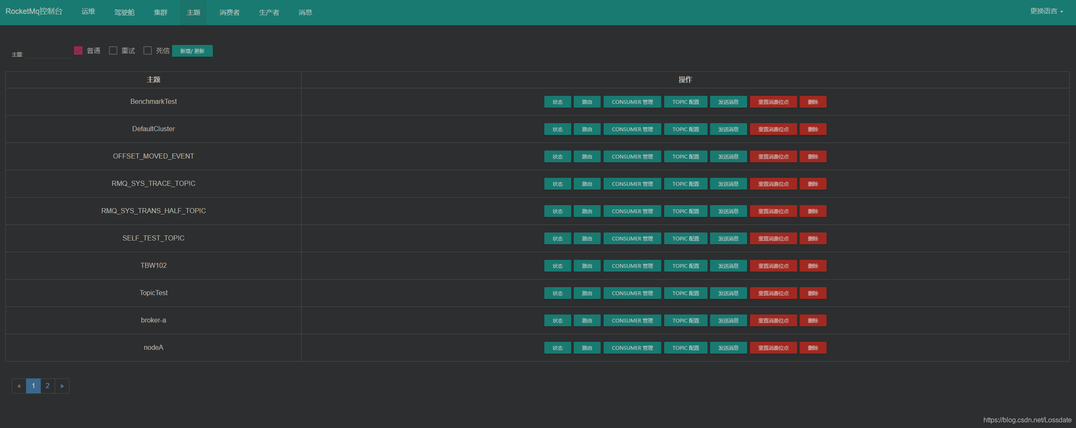Open CONSUMER 管理 for TBW102
Screen dimensions: 1076x428
[632, 266]
